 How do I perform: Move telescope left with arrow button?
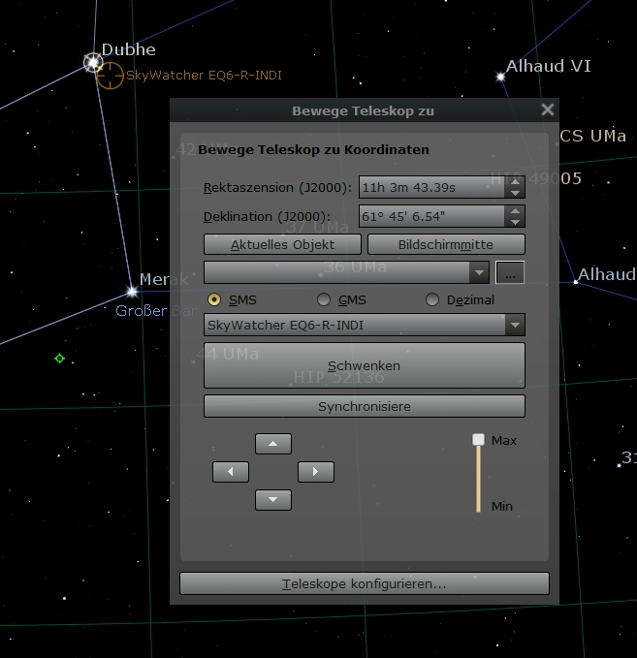click(231, 472)
